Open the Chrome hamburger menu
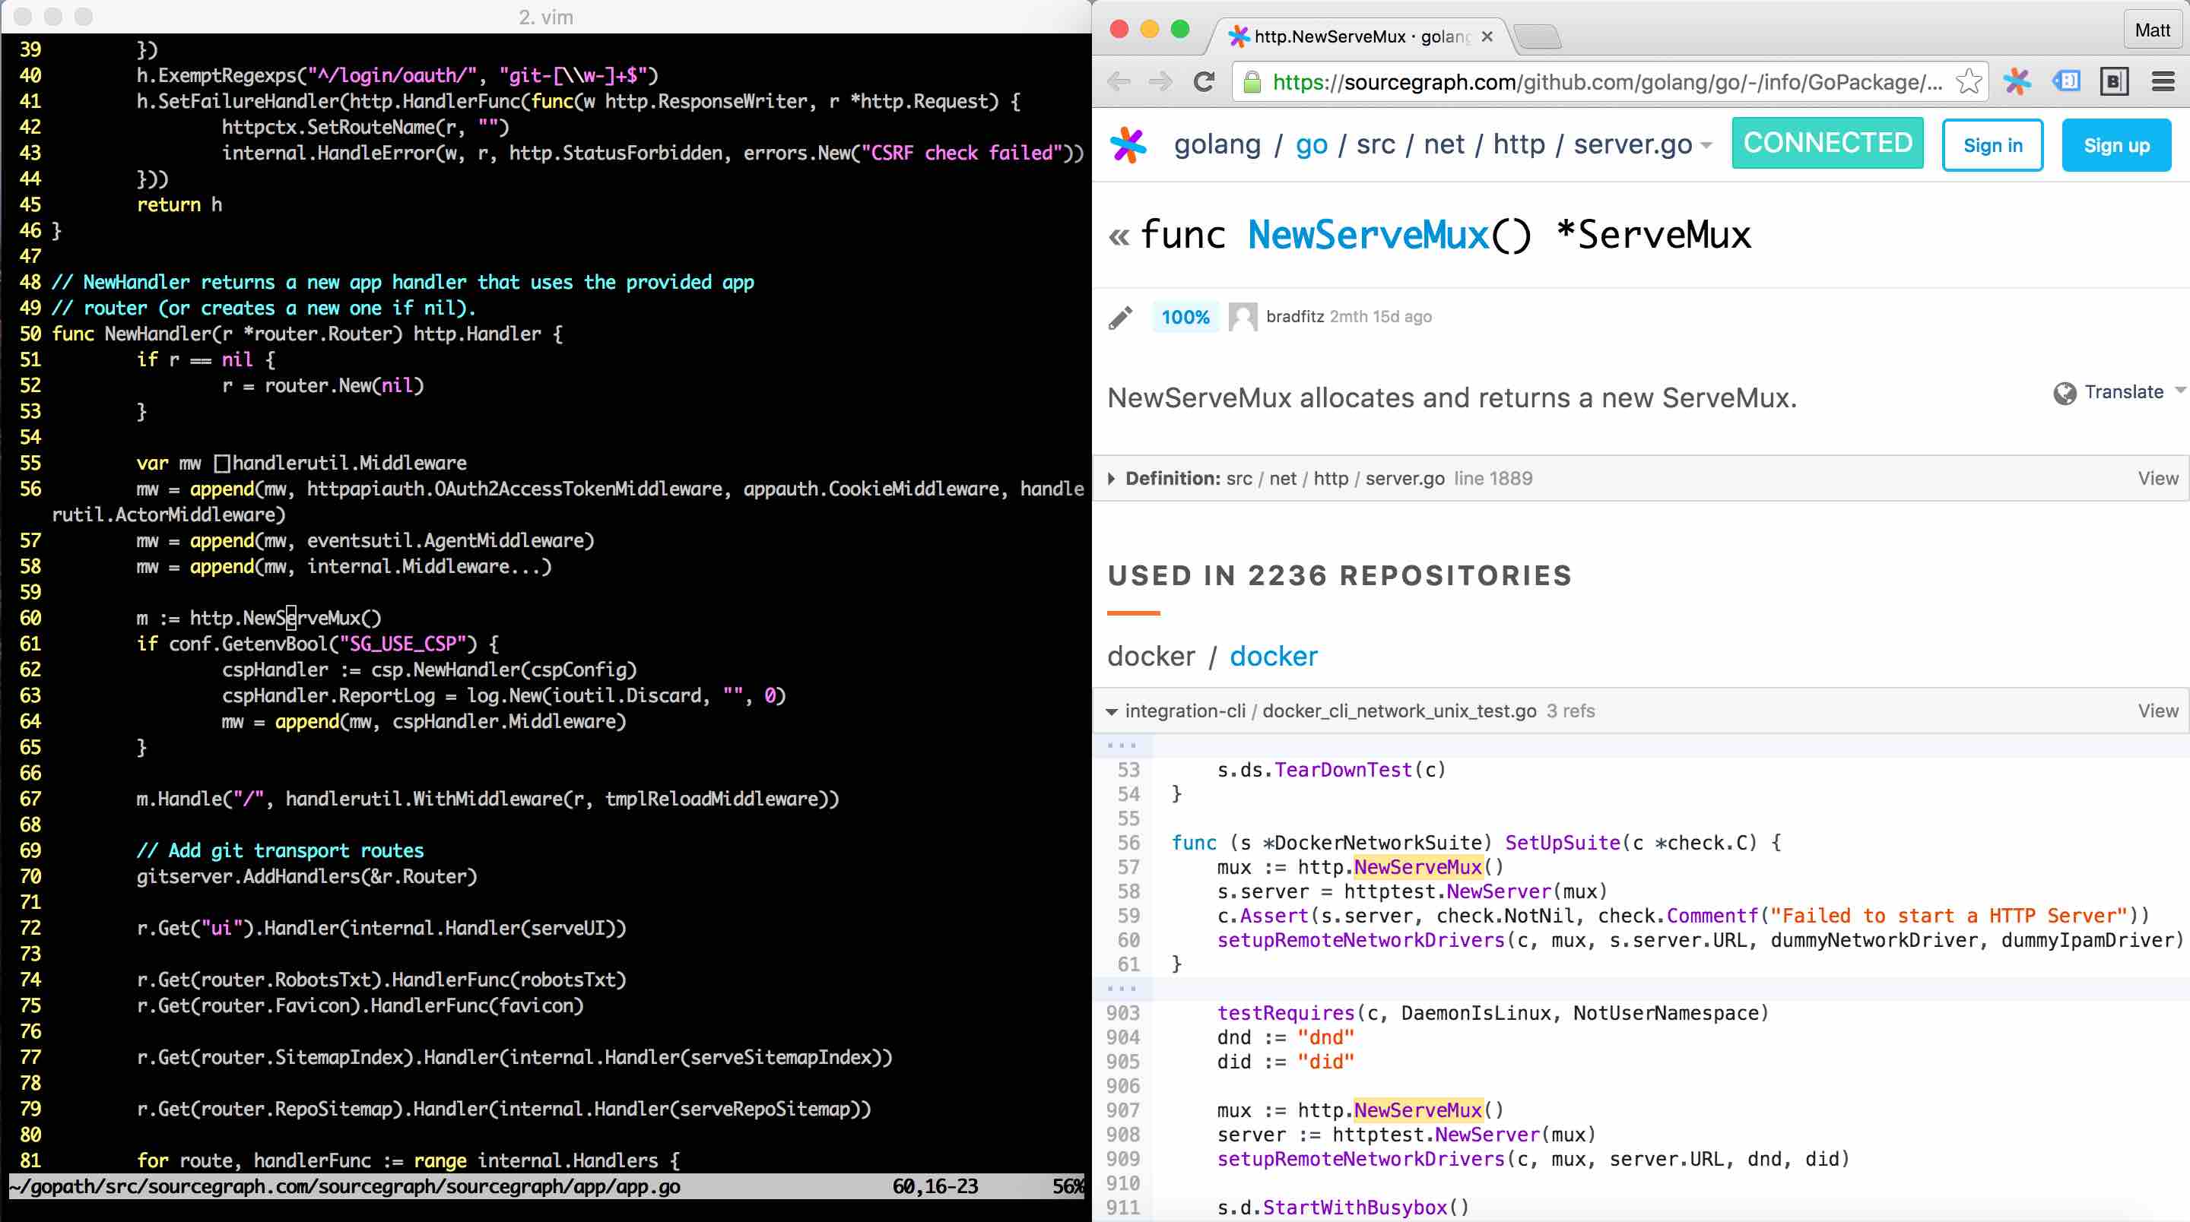Screen dimensions: 2190x1222 point(2163,81)
